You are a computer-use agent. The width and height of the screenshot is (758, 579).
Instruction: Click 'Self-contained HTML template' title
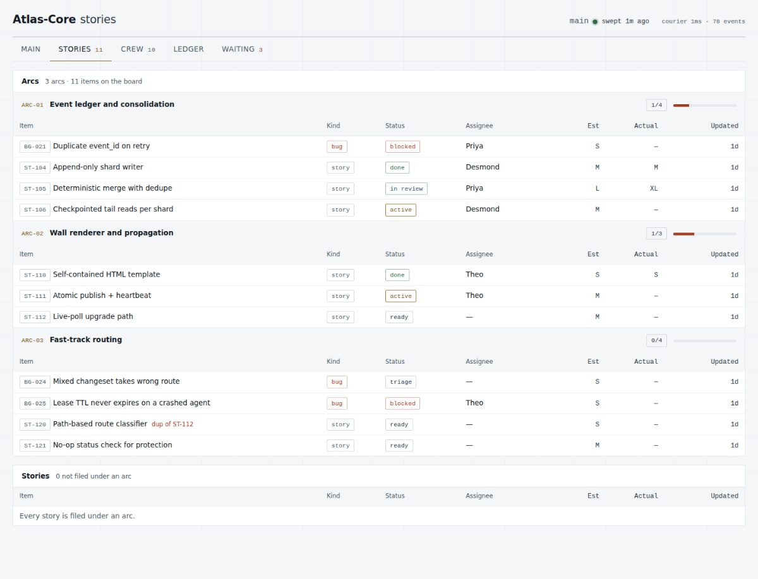pos(106,275)
